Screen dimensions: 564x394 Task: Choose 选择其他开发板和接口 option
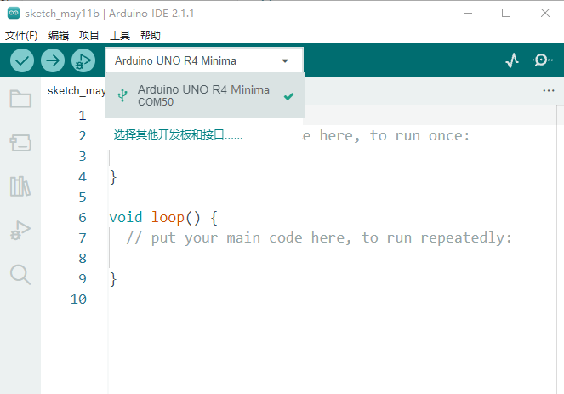tap(178, 135)
